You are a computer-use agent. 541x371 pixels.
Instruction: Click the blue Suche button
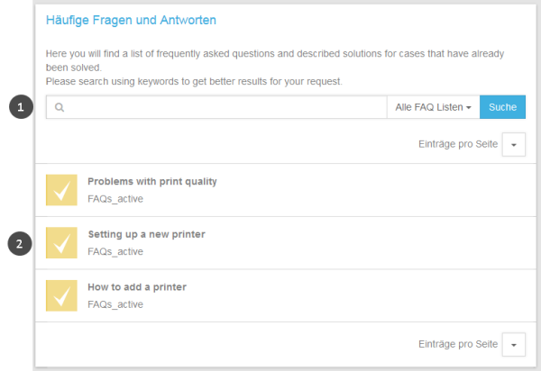point(503,107)
